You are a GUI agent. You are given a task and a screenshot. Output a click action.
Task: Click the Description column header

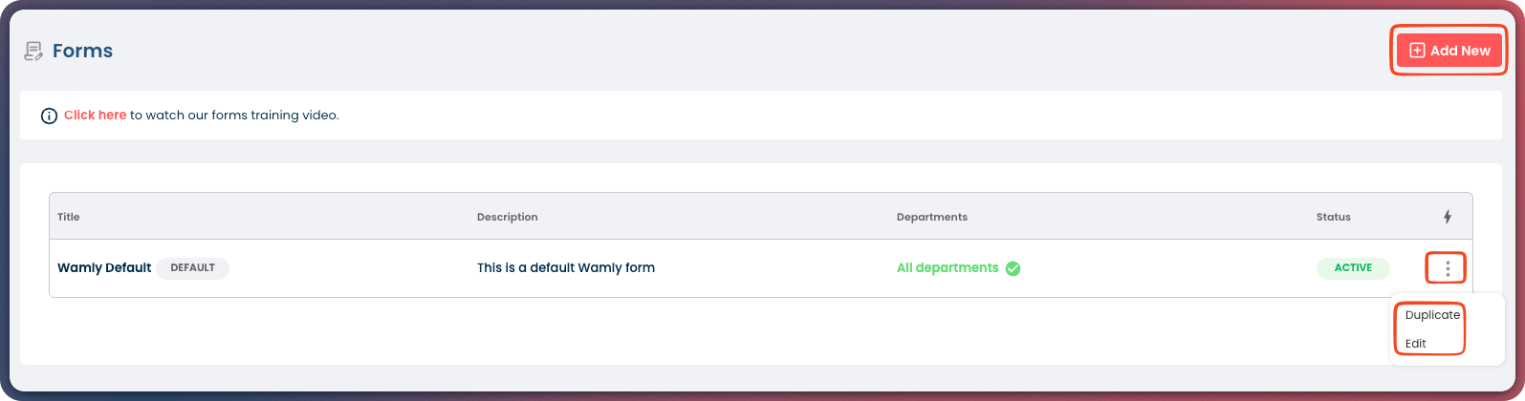click(x=507, y=217)
